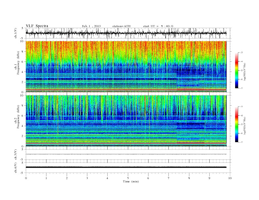Click the ch.2 spectrogram color scale bar
Viewport: 259px width, 200px height.
click(x=236, y=125)
